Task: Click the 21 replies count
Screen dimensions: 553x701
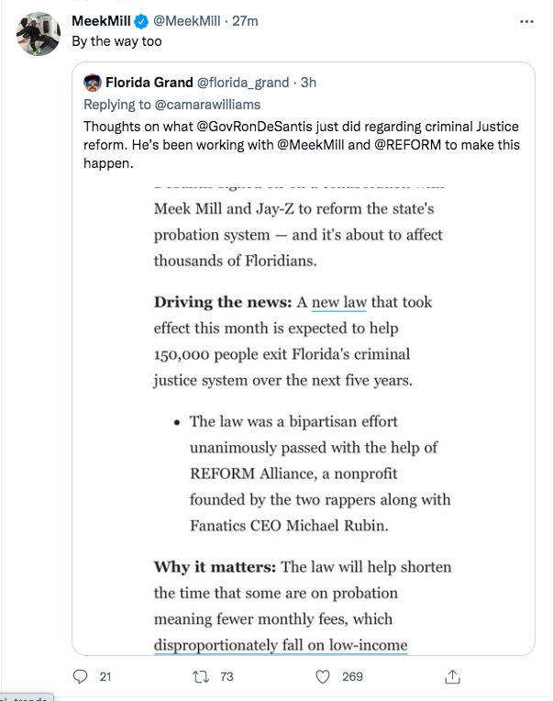Action: (x=105, y=677)
